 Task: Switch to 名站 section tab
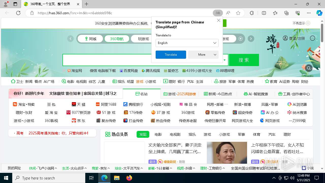point(141,94)
